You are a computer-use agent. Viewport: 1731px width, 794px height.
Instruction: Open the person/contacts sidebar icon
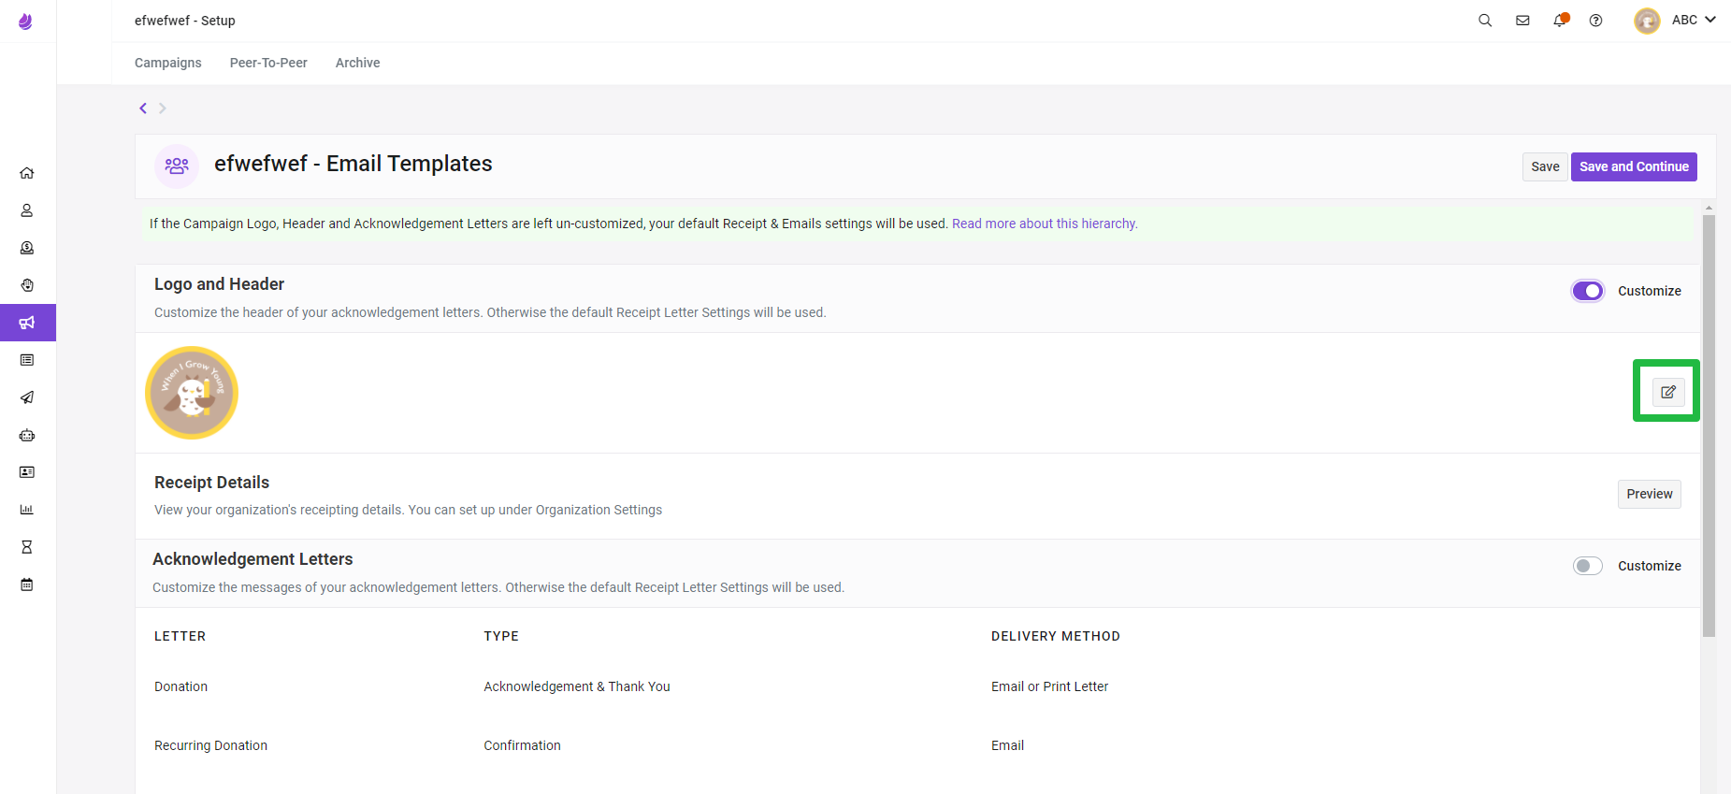point(27,210)
